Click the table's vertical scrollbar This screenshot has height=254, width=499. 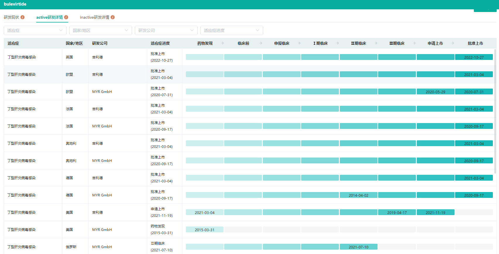(495, 111)
